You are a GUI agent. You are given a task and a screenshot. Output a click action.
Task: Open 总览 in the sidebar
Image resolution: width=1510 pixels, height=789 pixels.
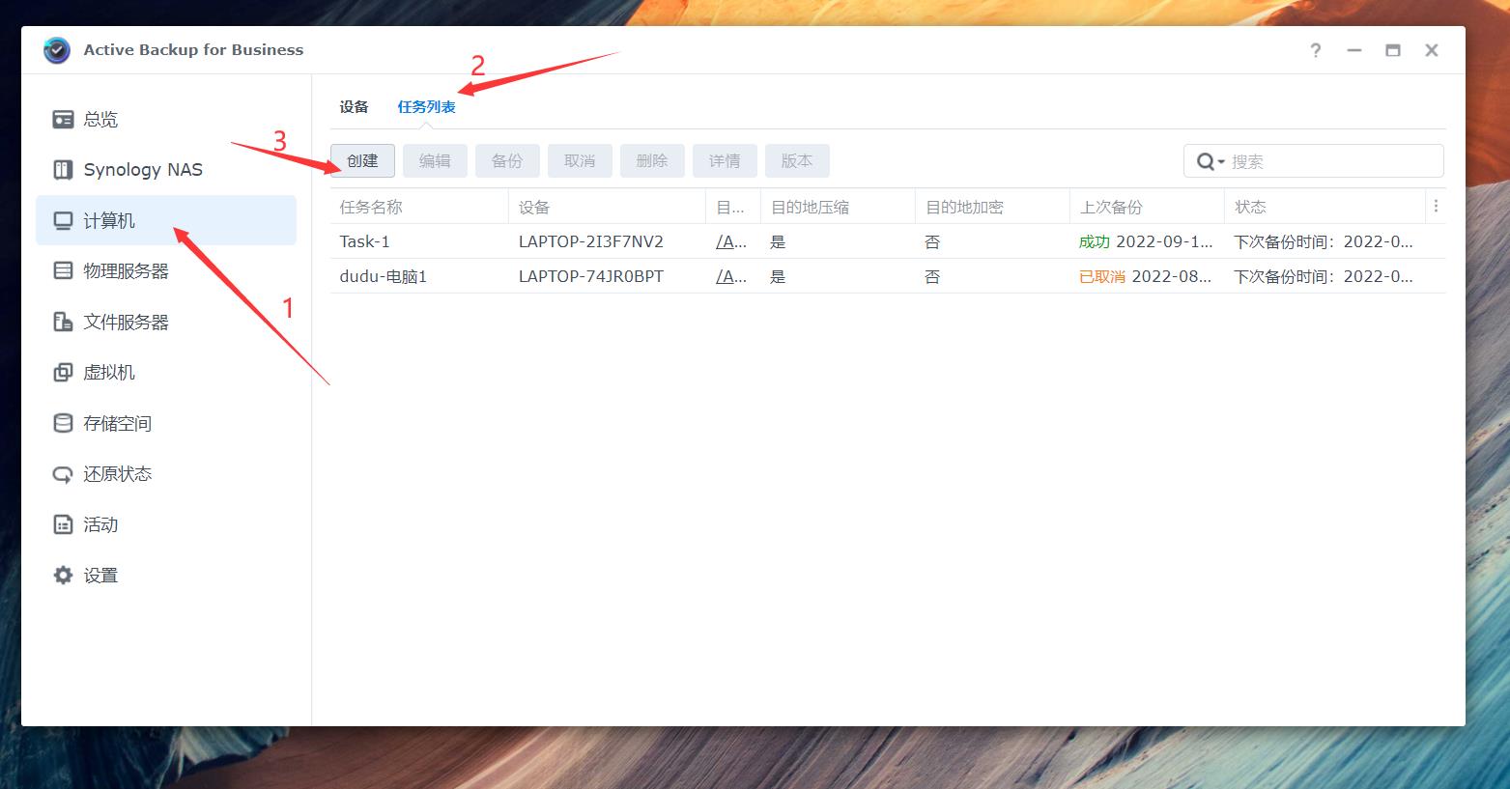[166, 119]
